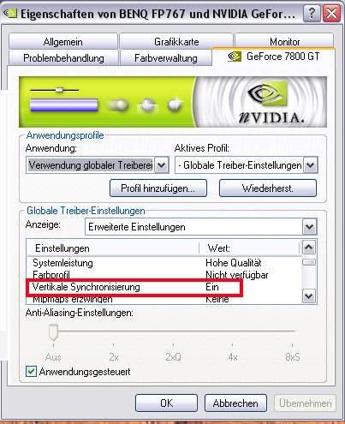
Task: Click the anti-aliasing slider thumb at Aus
Action: 53,332
